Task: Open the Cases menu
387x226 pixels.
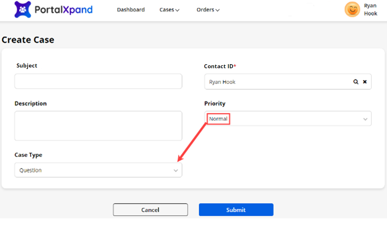Action: pos(167,10)
